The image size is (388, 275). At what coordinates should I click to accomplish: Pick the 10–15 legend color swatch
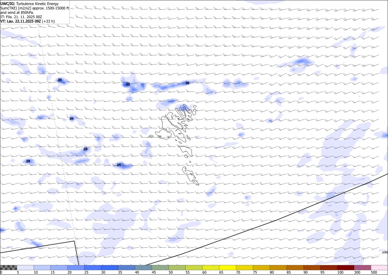pyautogui.click(x=42, y=268)
